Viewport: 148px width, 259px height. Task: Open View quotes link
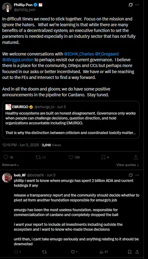tap(128, 165)
